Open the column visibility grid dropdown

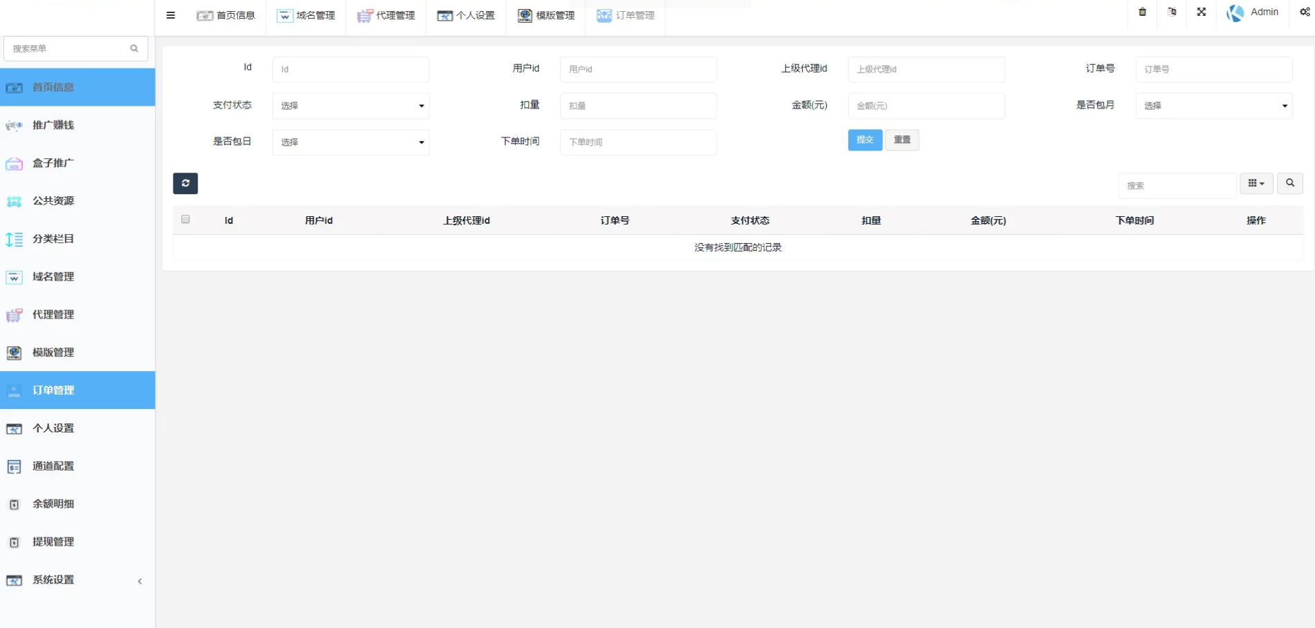point(1256,183)
